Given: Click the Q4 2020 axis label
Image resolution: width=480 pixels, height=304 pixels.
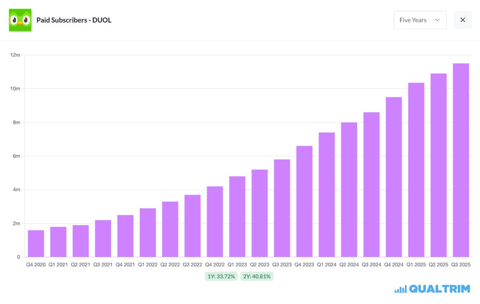Looking at the screenshot, I should tap(36, 264).
